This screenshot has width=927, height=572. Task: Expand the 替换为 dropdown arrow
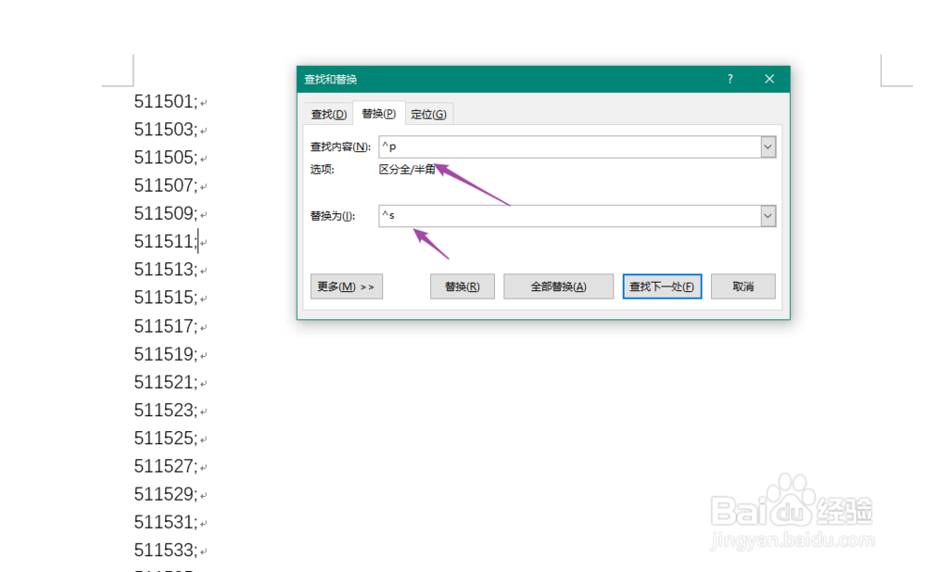pyautogui.click(x=768, y=216)
